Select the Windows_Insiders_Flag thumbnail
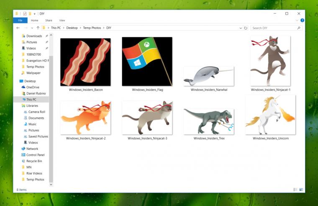 click(147, 61)
